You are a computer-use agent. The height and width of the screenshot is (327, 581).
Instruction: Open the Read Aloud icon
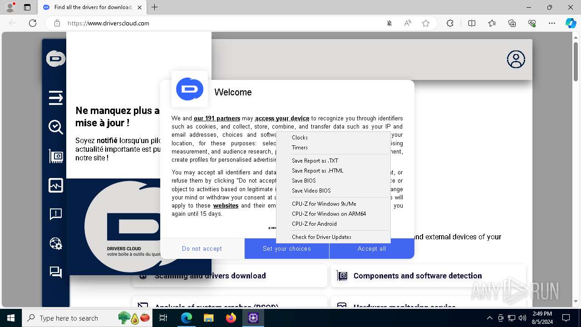408,23
